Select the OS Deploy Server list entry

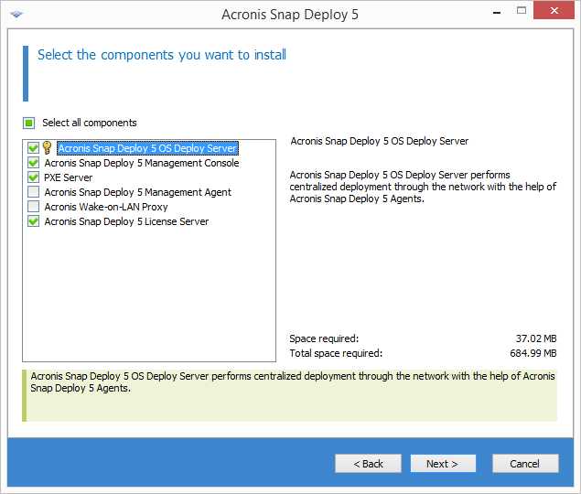click(x=146, y=148)
